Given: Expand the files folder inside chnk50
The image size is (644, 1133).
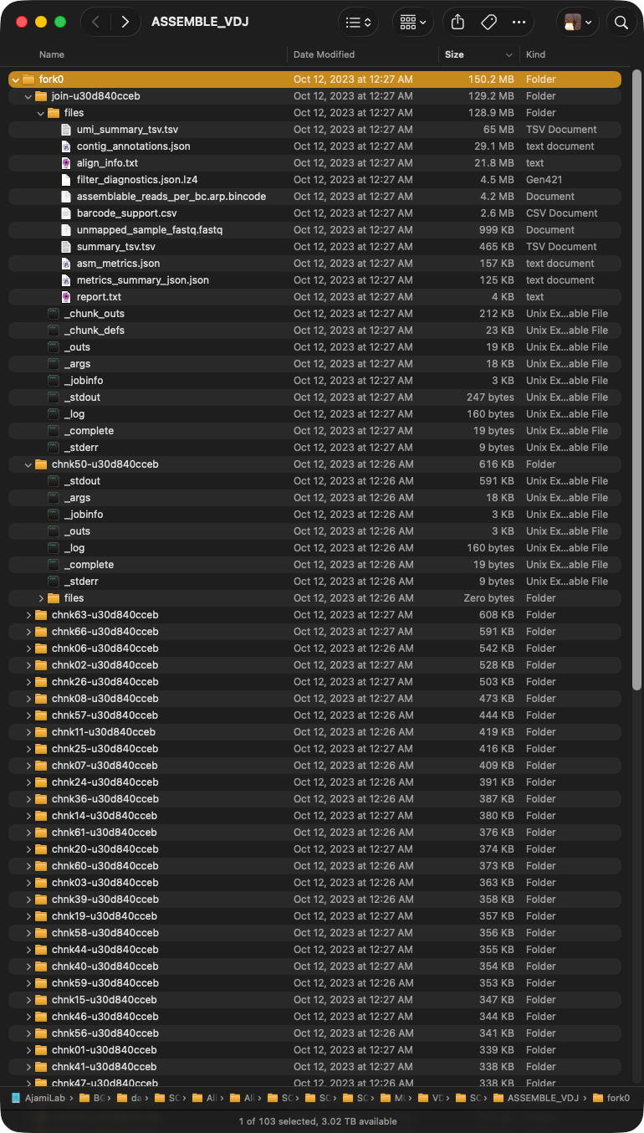Looking at the screenshot, I should click(41, 598).
